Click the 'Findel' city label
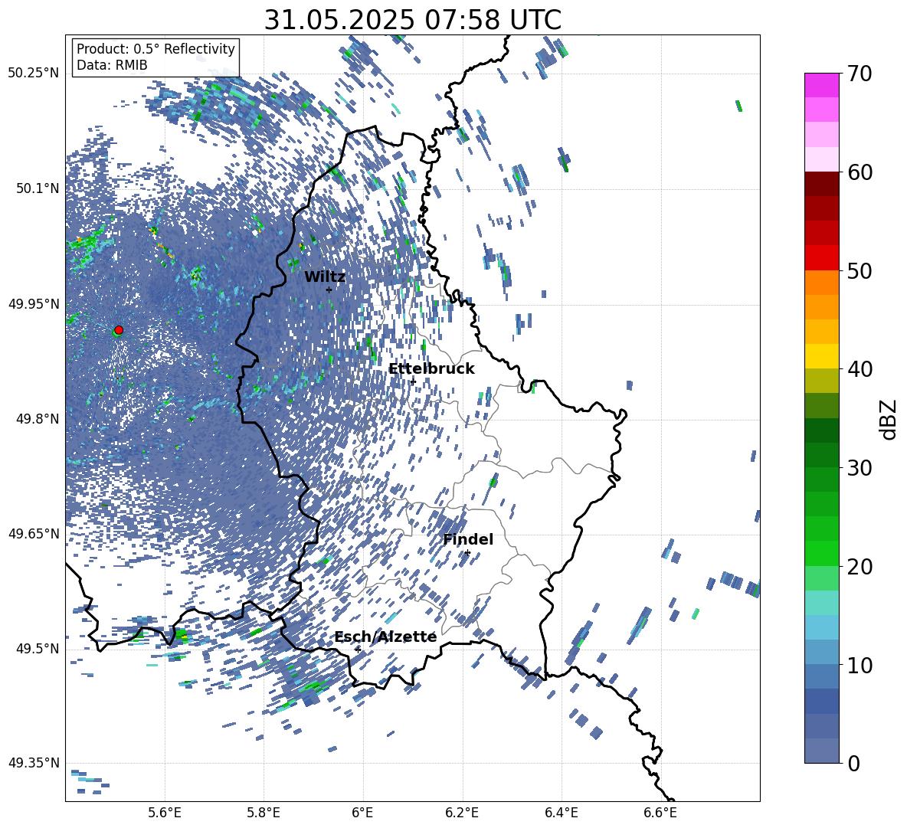 [468, 539]
